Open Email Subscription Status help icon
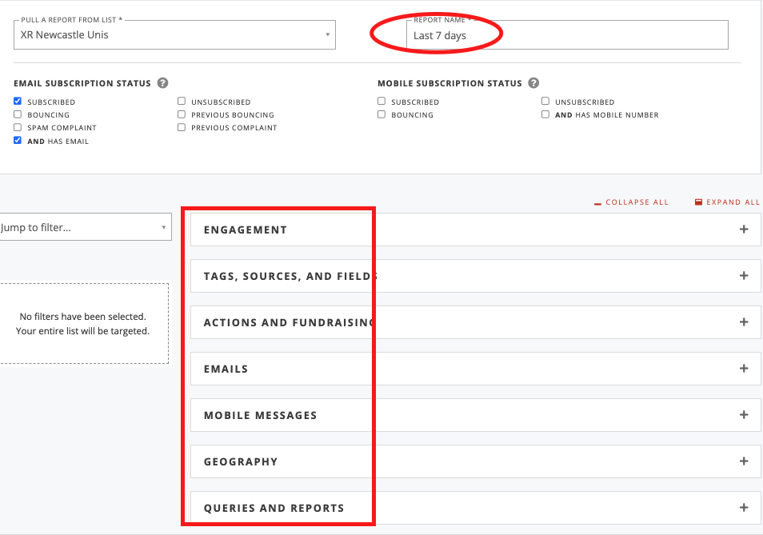 [163, 83]
